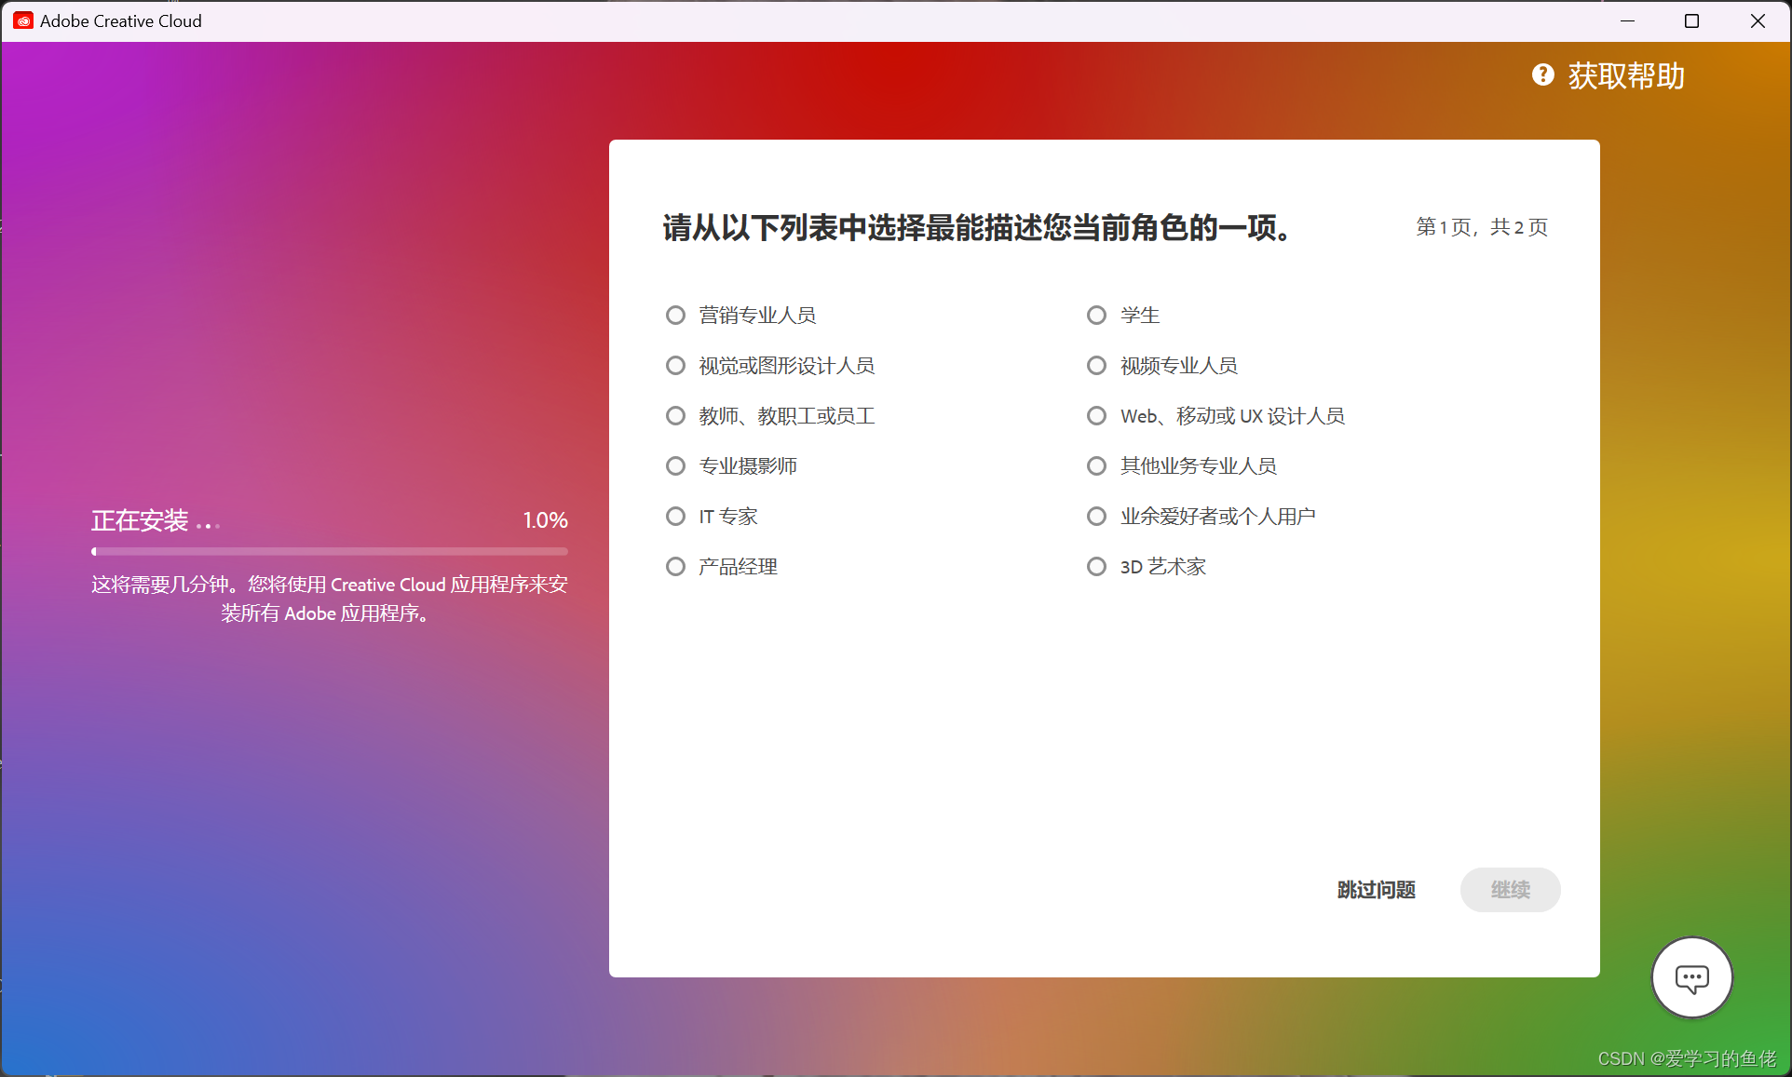
Task: Click the 跳过问题 skip button
Action: point(1376,890)
